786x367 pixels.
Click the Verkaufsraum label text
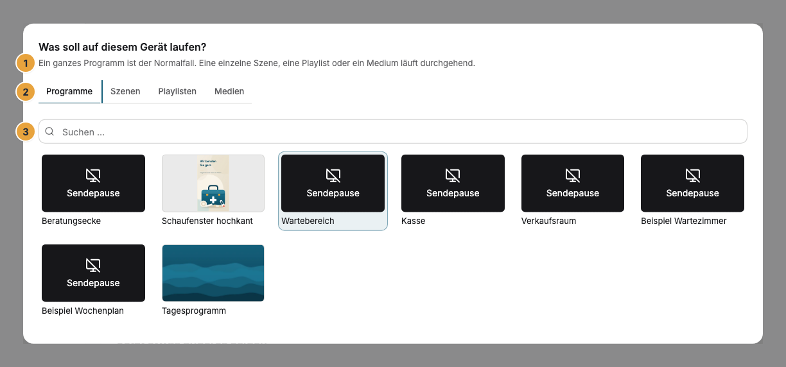(548, 221)
